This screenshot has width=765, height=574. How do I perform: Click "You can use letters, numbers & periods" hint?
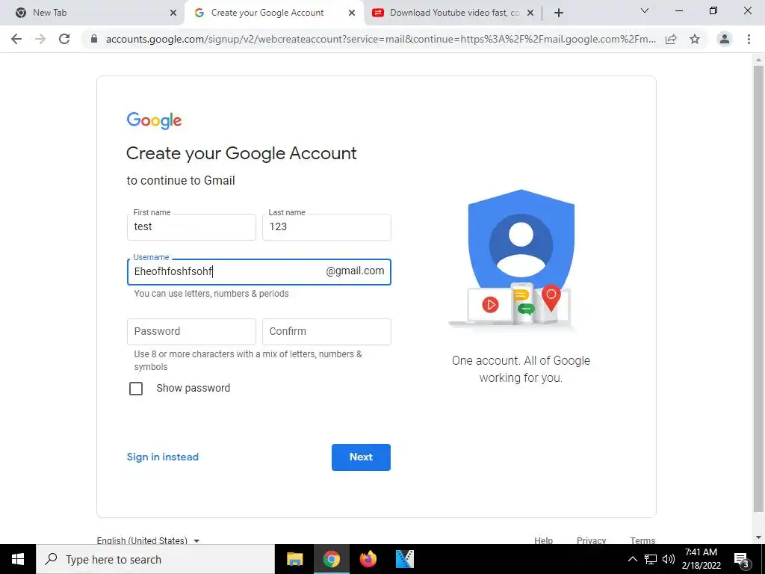tap(211, 293)
